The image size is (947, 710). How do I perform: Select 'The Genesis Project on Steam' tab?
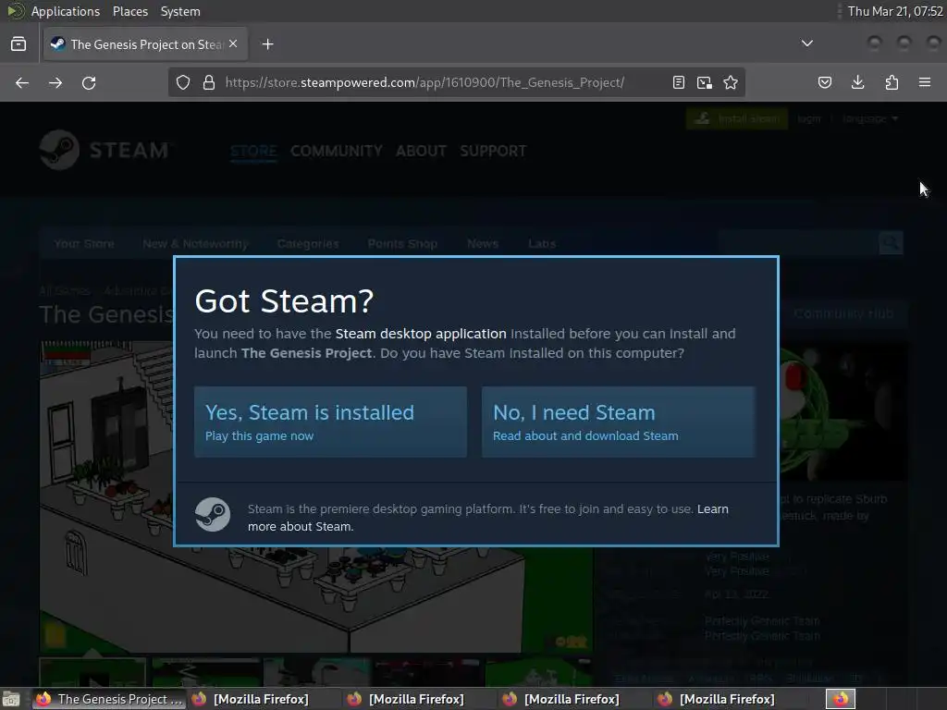click(x=145, y=44)
